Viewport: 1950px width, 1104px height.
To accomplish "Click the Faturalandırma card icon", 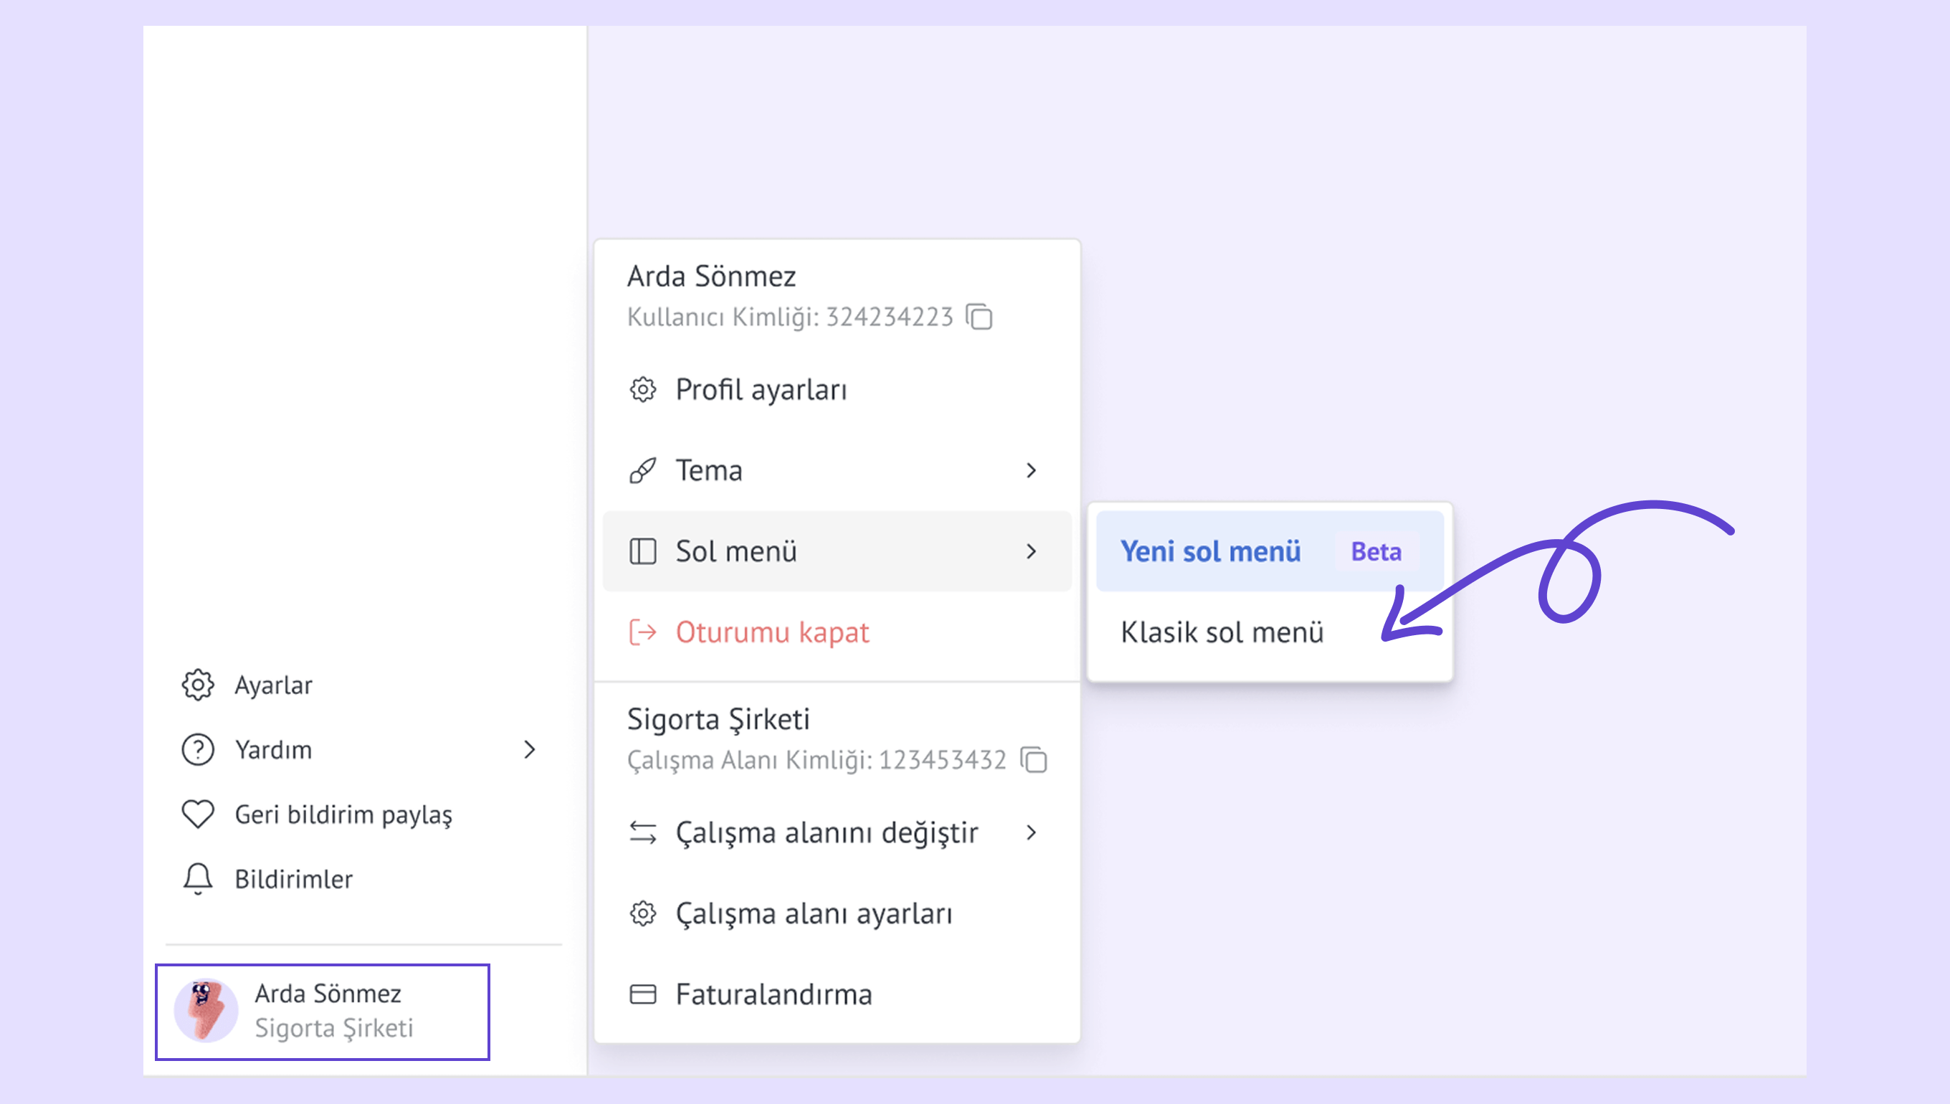I will 642,994.
